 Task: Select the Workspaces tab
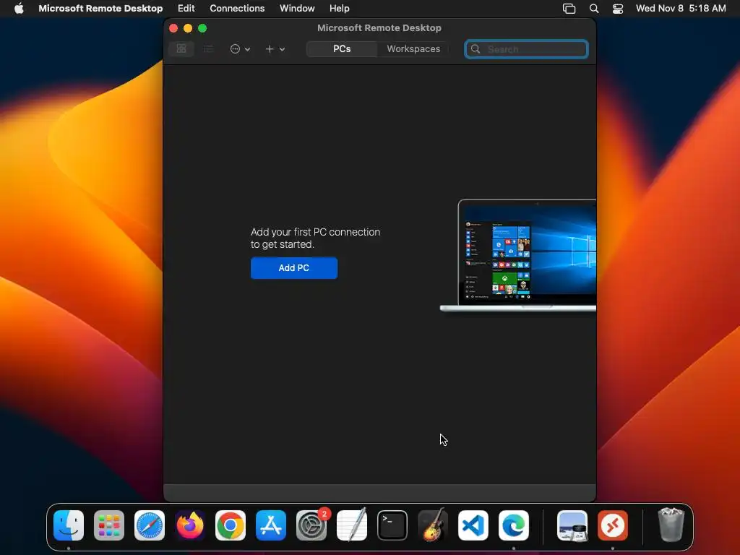tap(413, 48)
